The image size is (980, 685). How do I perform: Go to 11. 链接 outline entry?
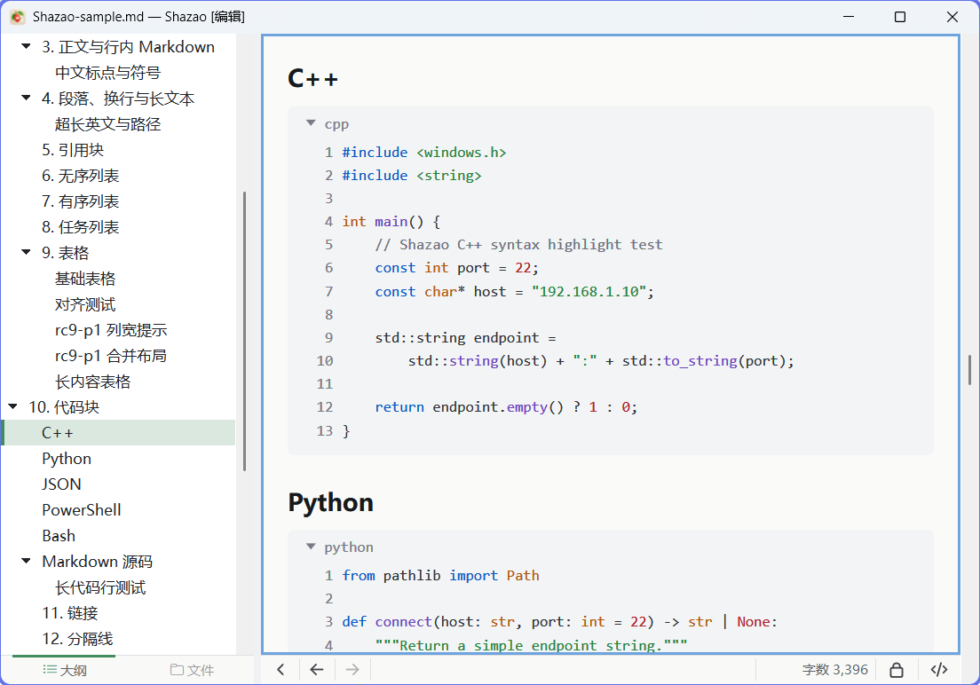tap(70, 613)
